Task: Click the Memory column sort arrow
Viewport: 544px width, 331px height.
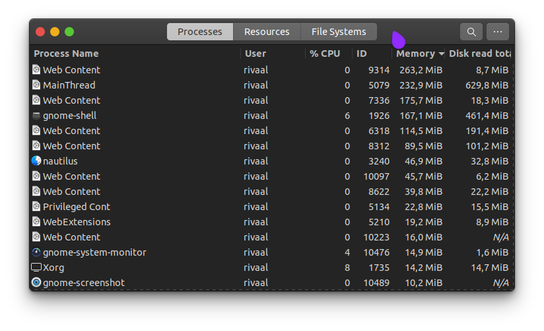Action: tap(442, 54)
